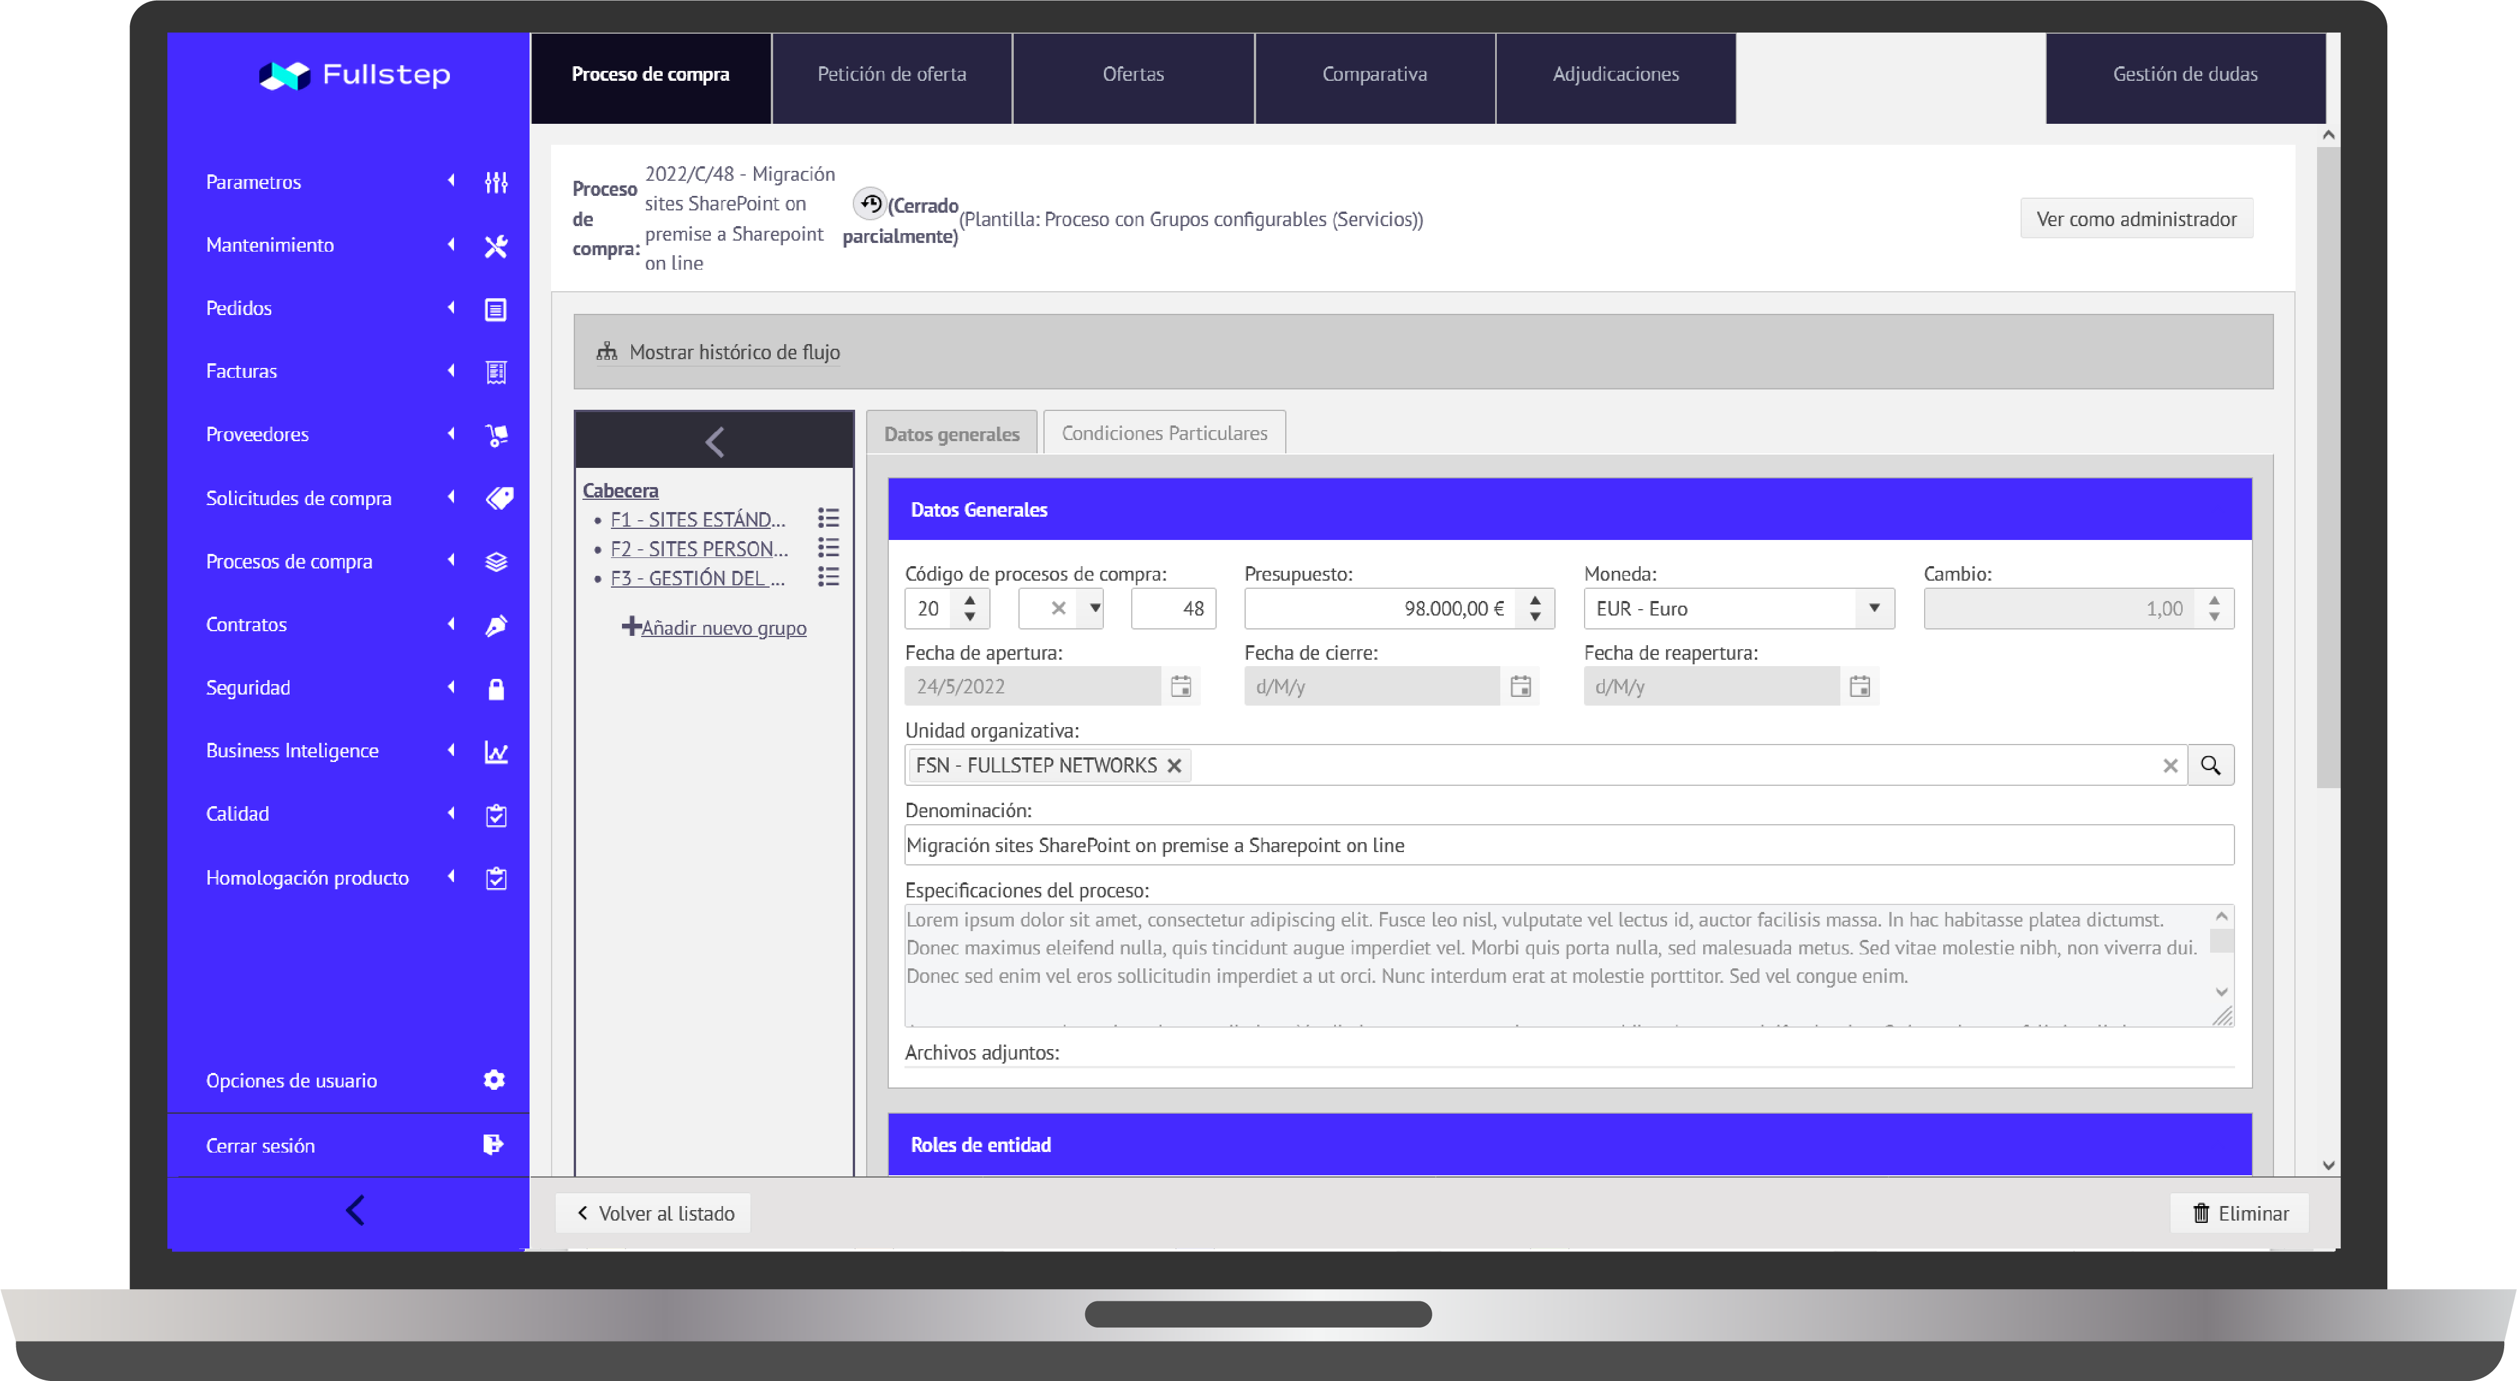The width and height of the screenshot is (2517, 1381).
Task: Open list menu for F1 - SITES ESTÁND group
Action: (x=828, y=518)
